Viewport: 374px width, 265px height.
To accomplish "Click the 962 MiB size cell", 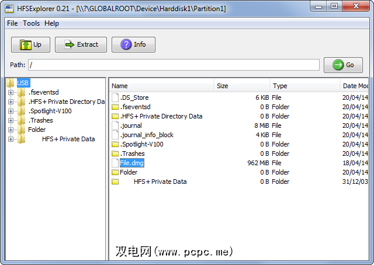I will [x=258, y=163].
